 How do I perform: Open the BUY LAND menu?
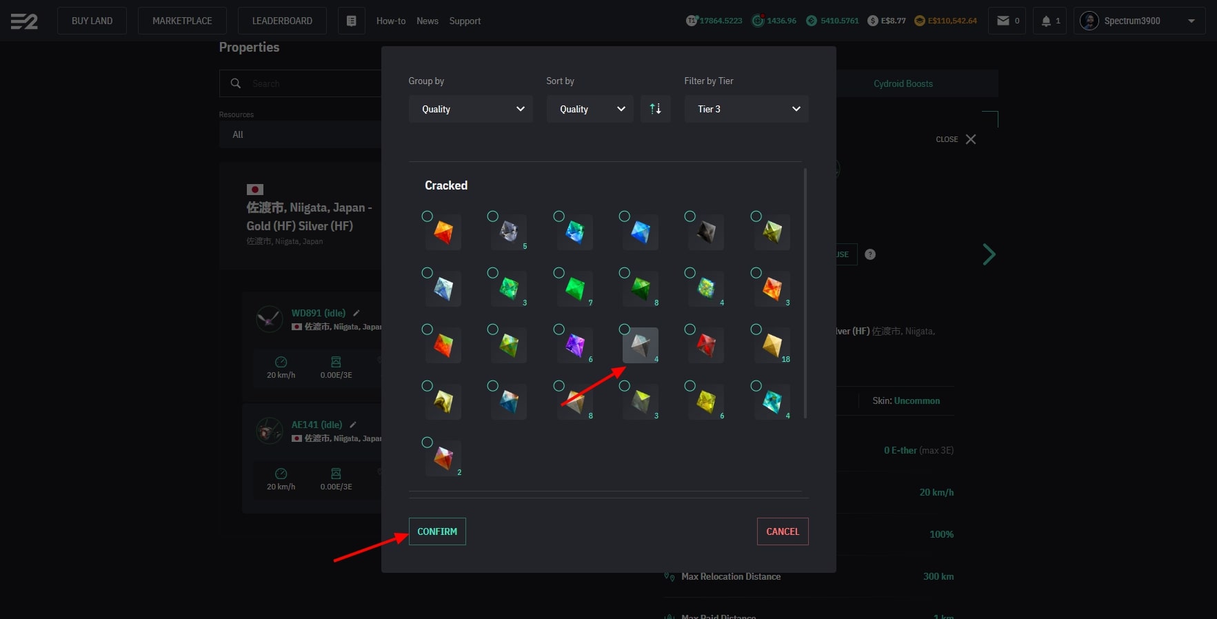tap(92, 21)
